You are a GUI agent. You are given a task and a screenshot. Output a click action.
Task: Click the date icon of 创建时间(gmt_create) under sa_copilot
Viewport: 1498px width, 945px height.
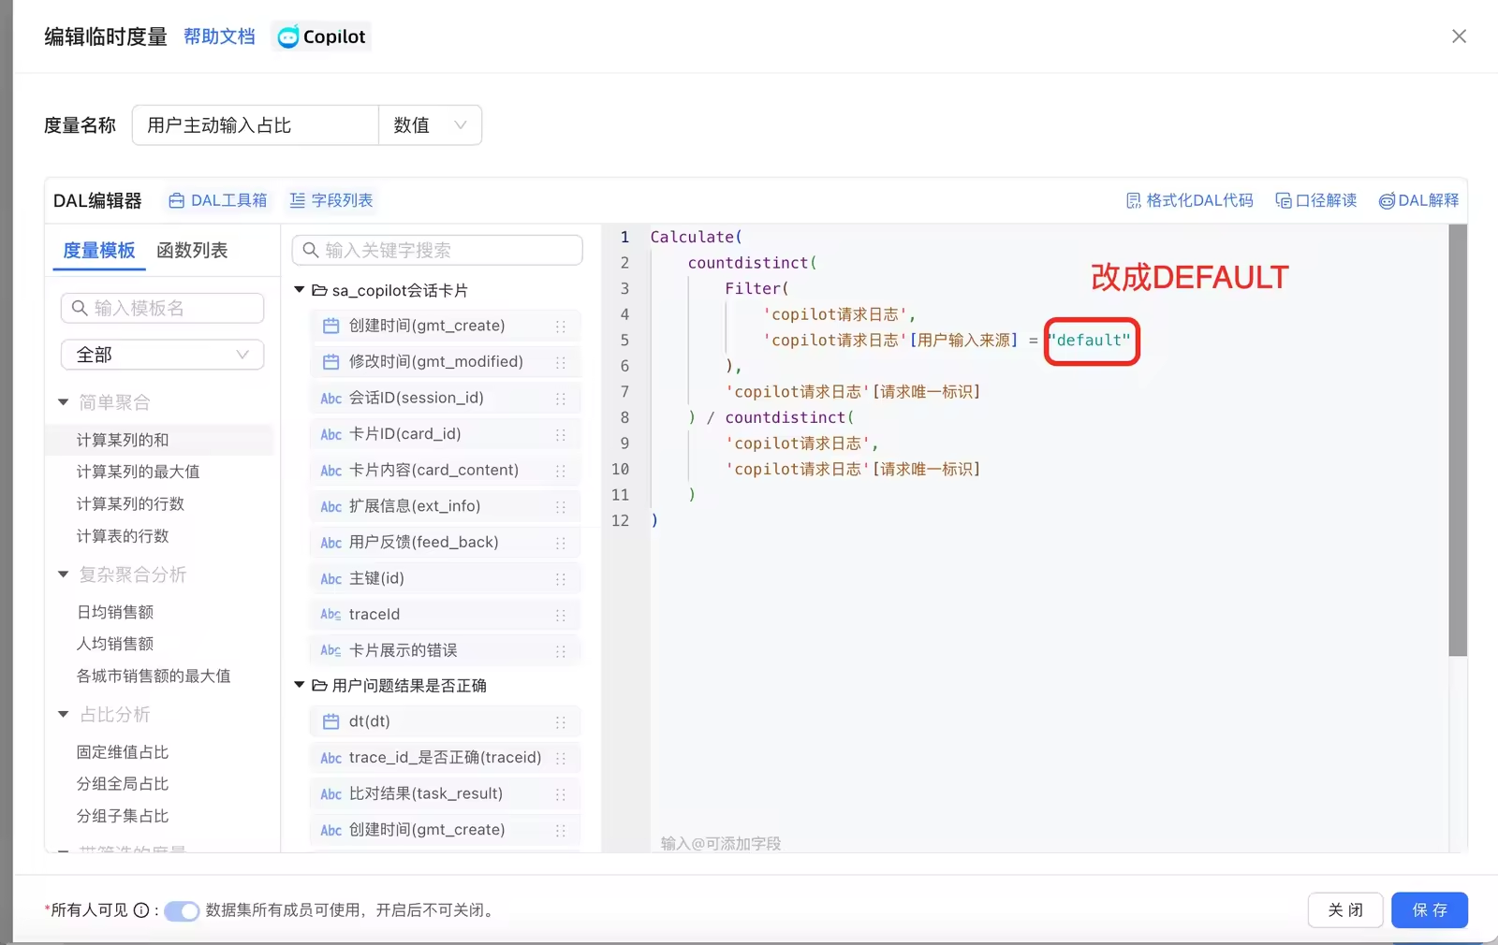click(330, 326)
